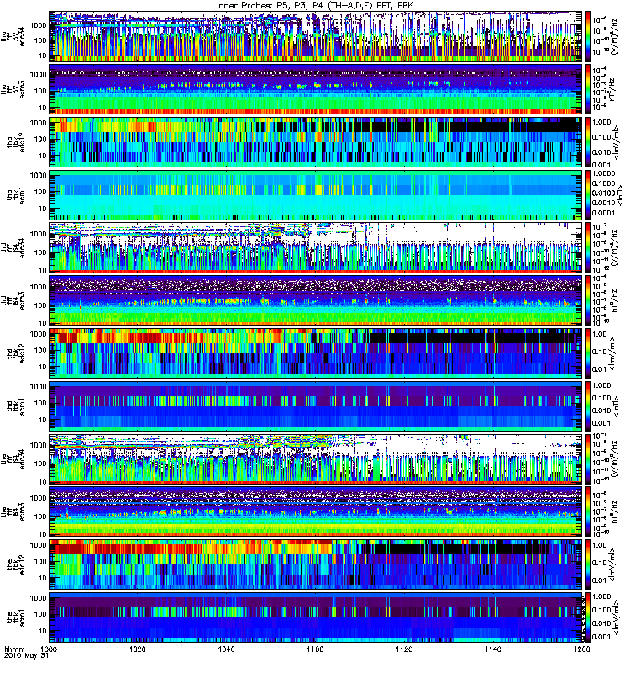Click the 'the fff 64 edc34' y-axis label
This screenshot has height=673, width=630.
13,458
